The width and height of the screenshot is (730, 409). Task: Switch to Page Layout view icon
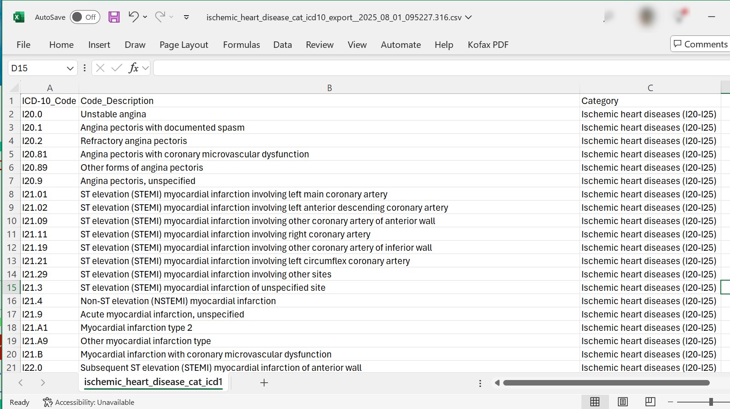coord(622,402)
